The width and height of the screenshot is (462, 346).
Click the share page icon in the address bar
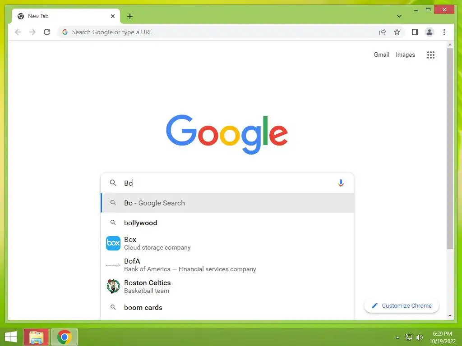383,32
